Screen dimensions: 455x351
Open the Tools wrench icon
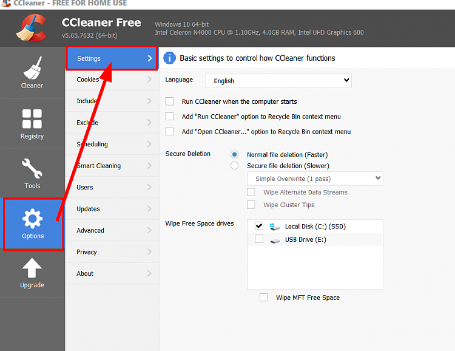[32, 168]
